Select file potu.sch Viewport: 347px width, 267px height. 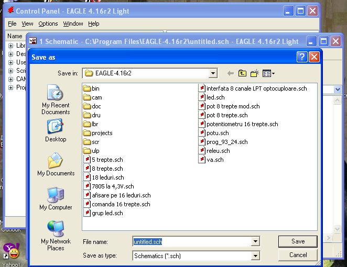[x=213, y=133]
